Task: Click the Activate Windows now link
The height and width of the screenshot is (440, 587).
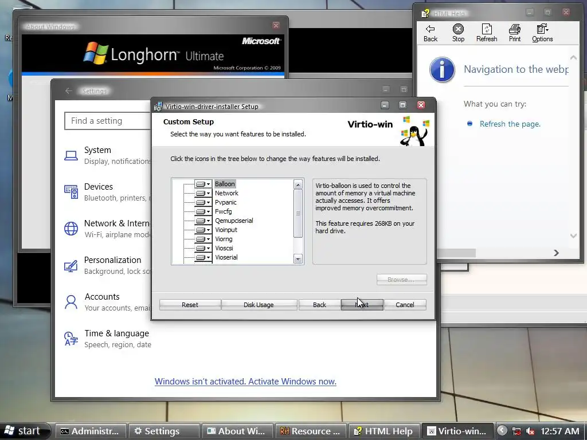Action: pos(245,381)
